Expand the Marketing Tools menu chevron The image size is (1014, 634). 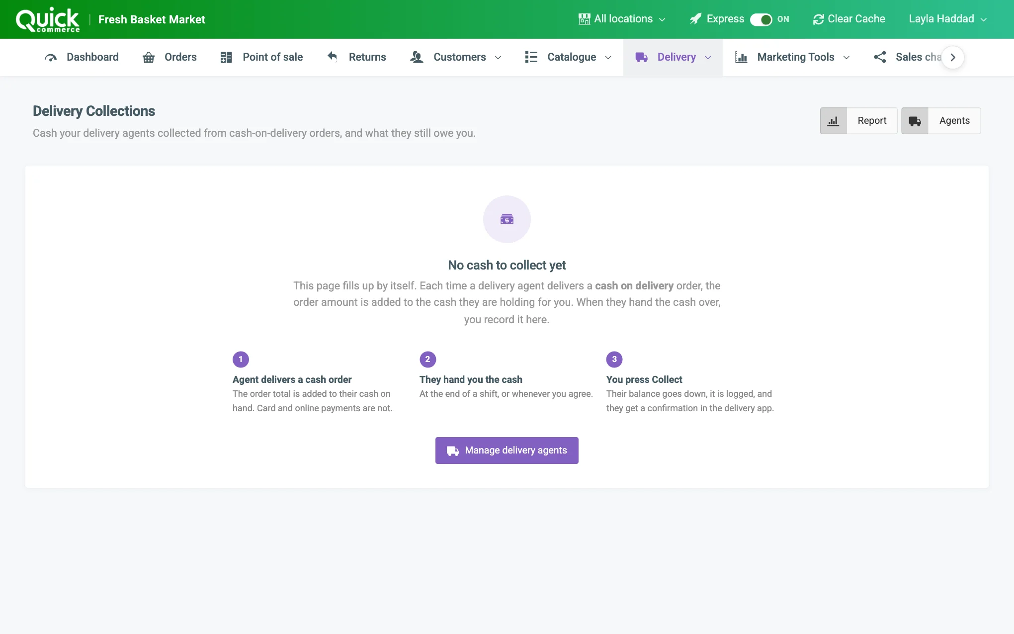coord(846,58)
